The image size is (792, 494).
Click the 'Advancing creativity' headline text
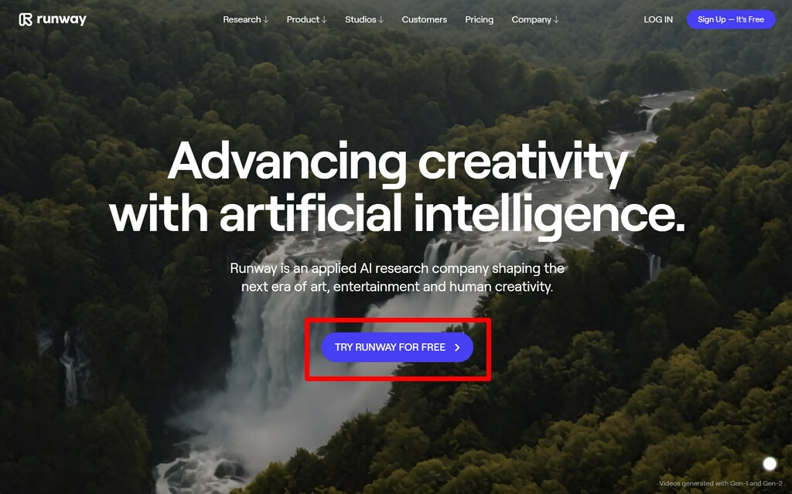pyautogui.click(x=398, y=162)
